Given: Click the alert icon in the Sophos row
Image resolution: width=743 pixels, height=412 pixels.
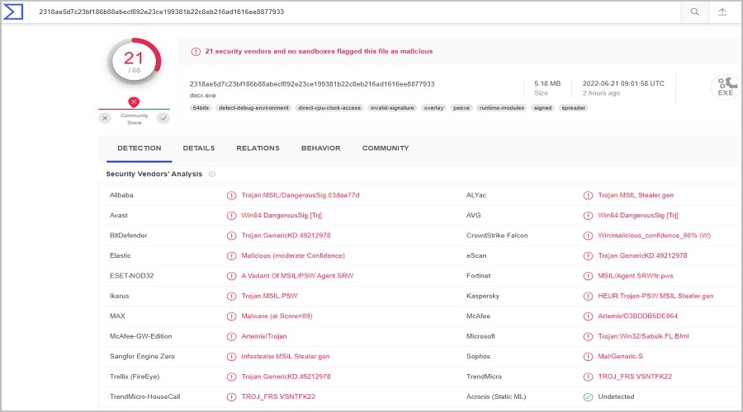Looking at the screenshot, I should tap(588, 357).
